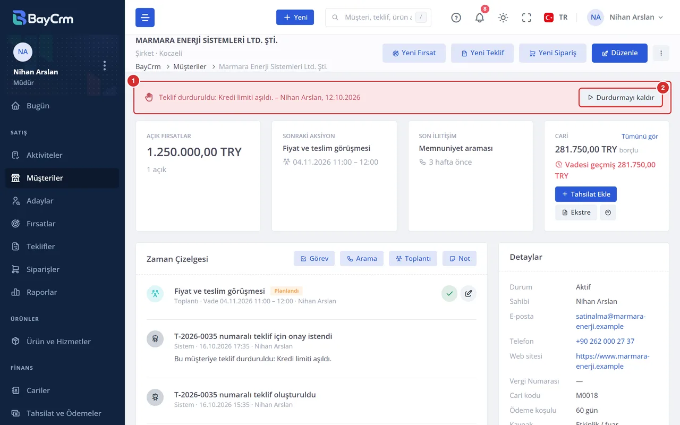680x425 pixels.
Task: Click the Tümünü gör link
Action: [x=640, y=137]
